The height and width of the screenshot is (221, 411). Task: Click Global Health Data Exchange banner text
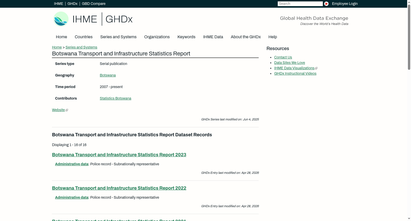pyautogui.click(x=314, y=18)
